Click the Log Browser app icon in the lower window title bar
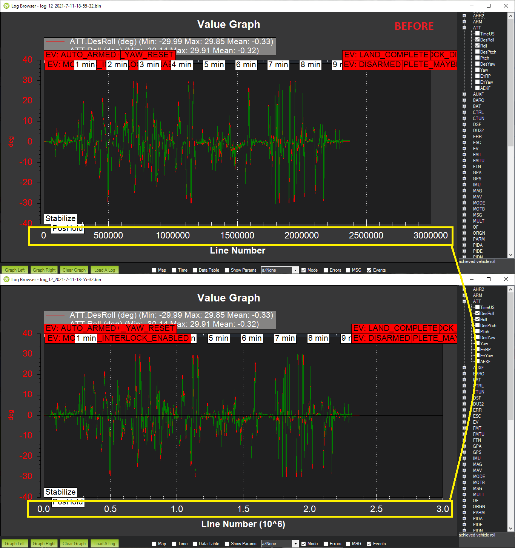The height and width of the screenshot is (558, 515). pyautogui.click(x=6, y=279)
